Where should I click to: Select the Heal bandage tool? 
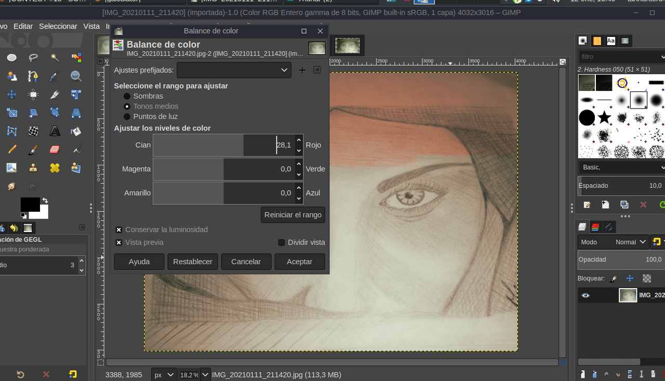[x=55, y=168]
